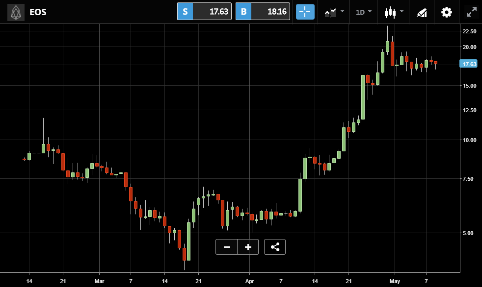The image size is (482, 287).
Task: Click the 20.00 price axis label
Action: [469, 47]
